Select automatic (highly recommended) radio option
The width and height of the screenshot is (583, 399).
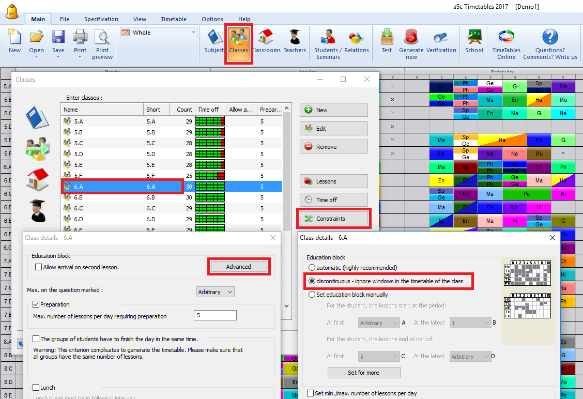(312, 268)
